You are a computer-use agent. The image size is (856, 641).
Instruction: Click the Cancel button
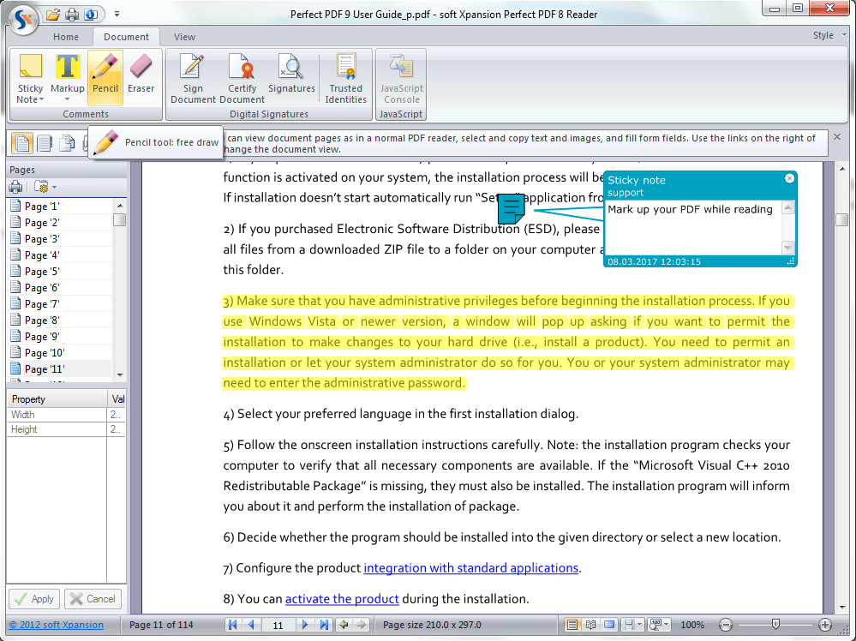(93, 599)
